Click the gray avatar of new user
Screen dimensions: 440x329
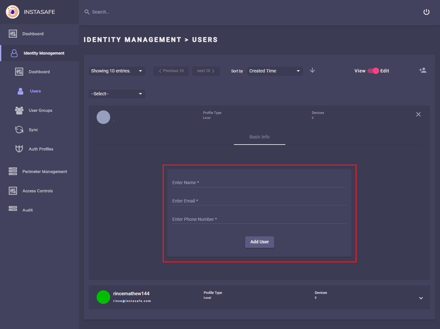pyautogui.click(x=103, y=117)
